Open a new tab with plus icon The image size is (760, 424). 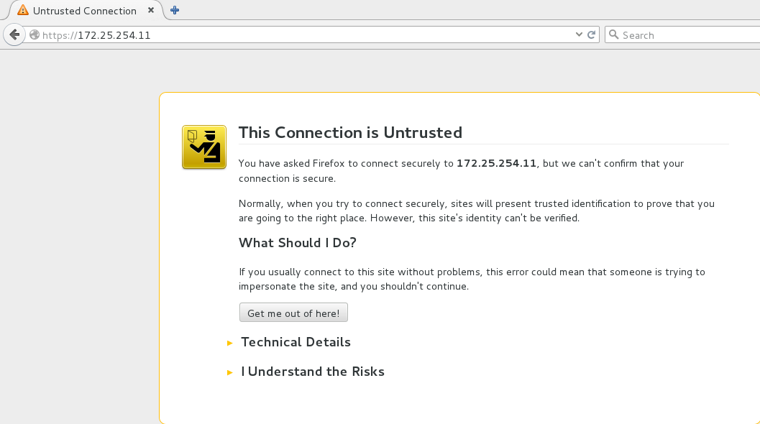click(175, 10)
